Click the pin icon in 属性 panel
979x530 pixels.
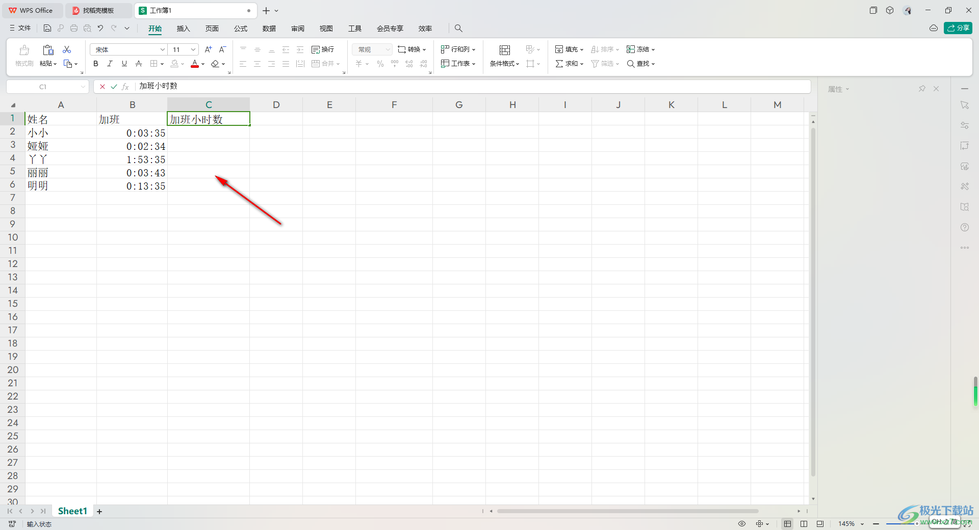922,89
